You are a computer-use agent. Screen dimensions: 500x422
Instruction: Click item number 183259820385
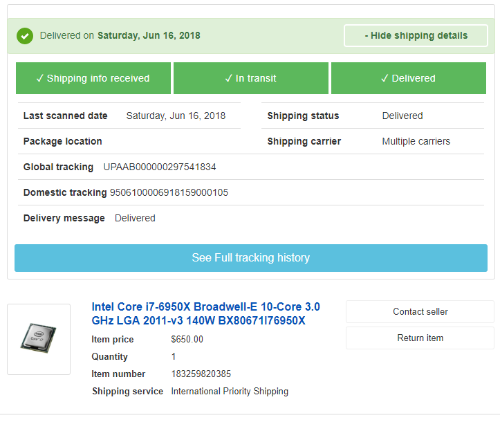click(201, 374)
